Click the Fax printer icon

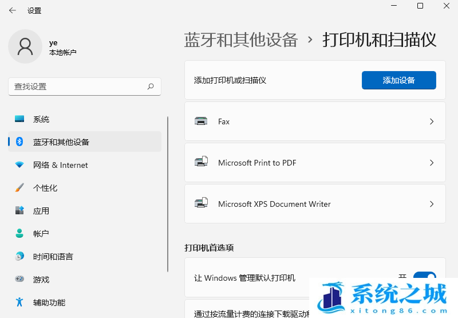click(x=201, y=121)
